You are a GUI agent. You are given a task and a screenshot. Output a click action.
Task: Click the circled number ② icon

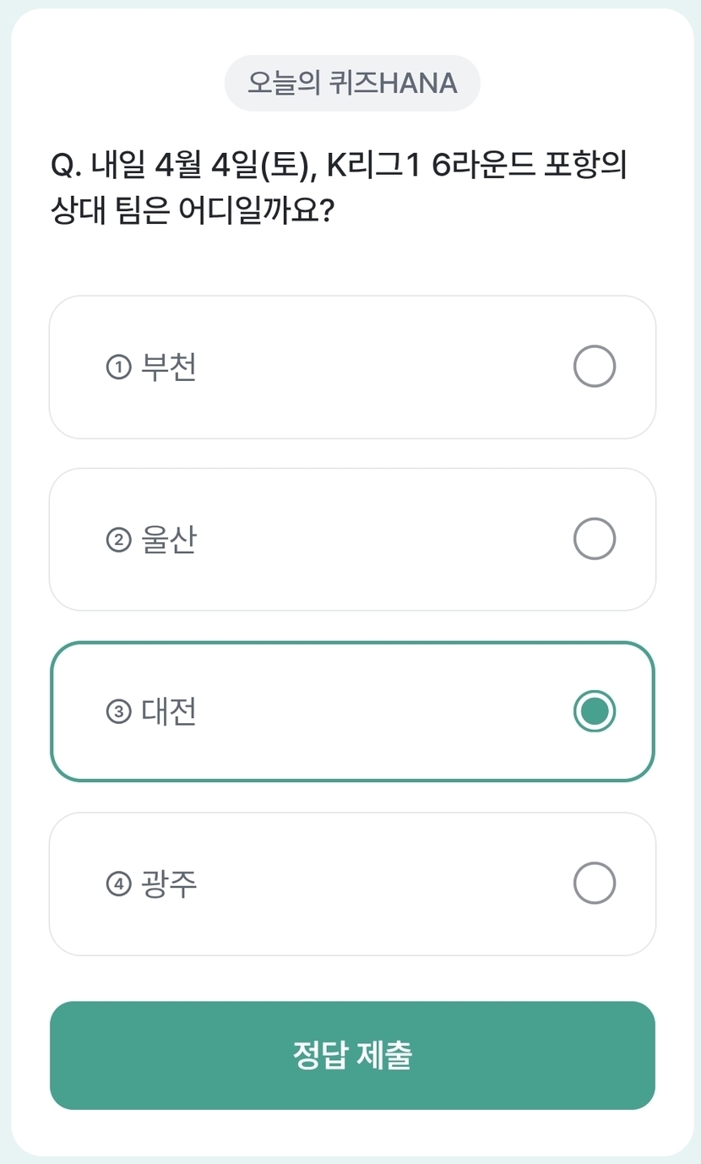pos(119,540)
